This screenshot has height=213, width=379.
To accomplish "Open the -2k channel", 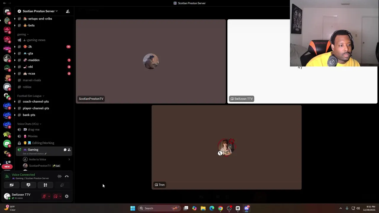I will click(x=44, y=47).
